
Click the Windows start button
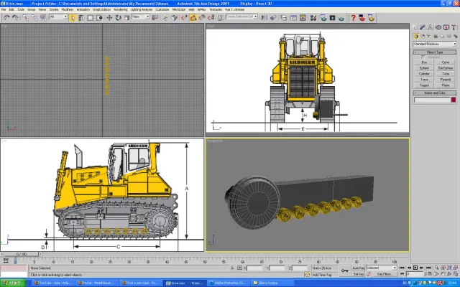(13, 283)
